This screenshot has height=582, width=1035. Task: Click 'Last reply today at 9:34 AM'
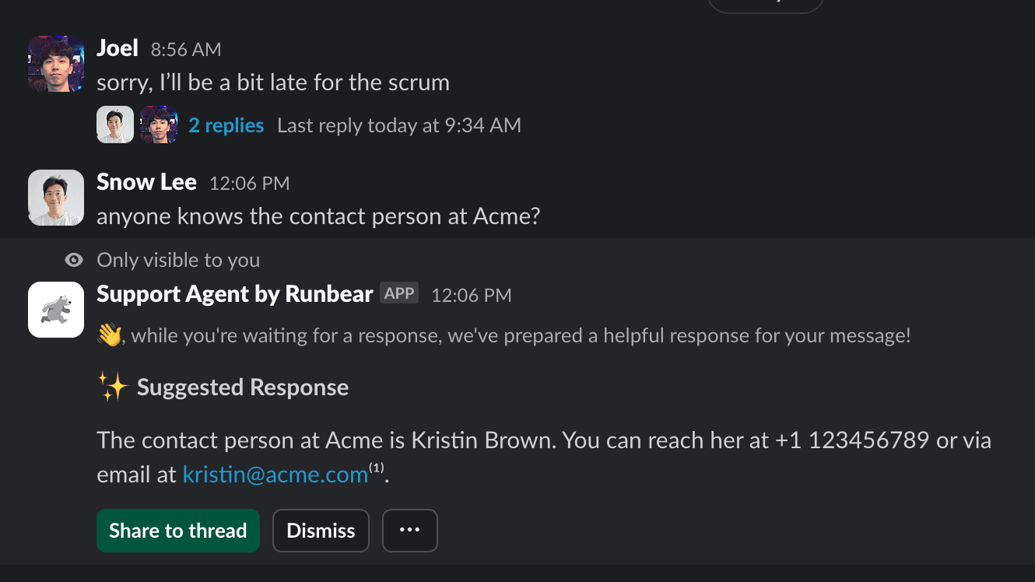[x=399, y=125]
